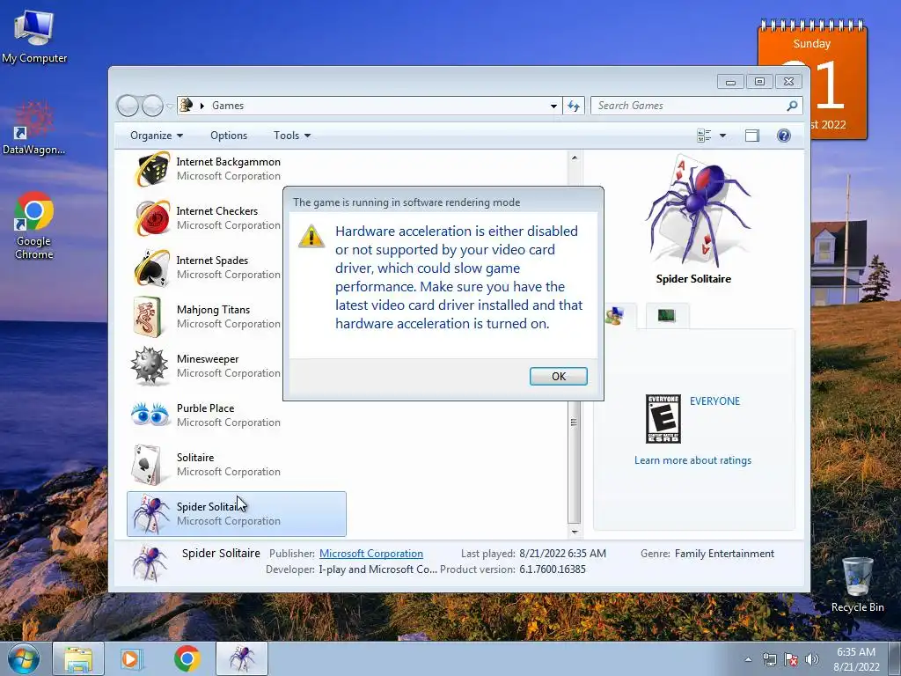Minimize the Games window
The width and height of the screenshot is (901, 676).
coord(730,82)
